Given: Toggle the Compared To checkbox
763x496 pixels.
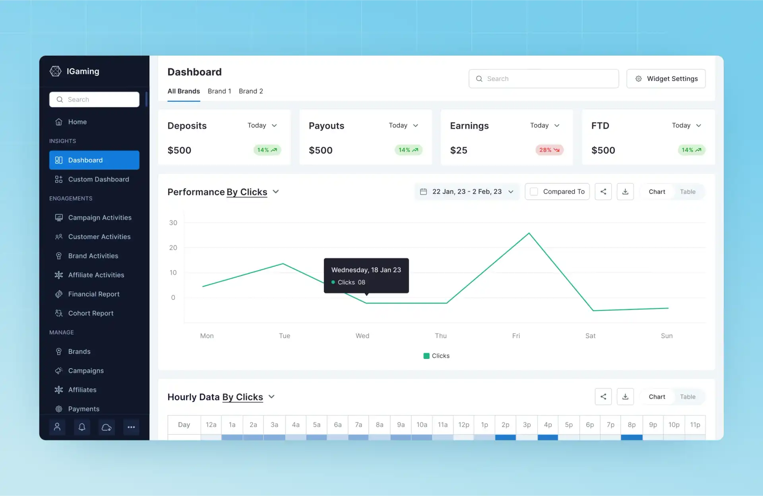Looking at the screenshot, I should 534,192.
